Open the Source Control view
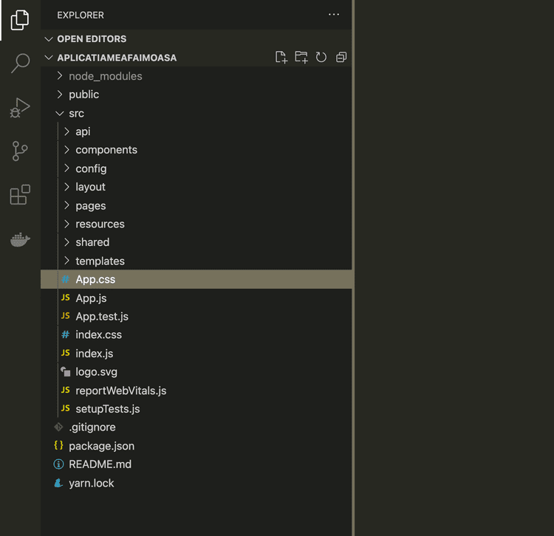 (20, 151)
